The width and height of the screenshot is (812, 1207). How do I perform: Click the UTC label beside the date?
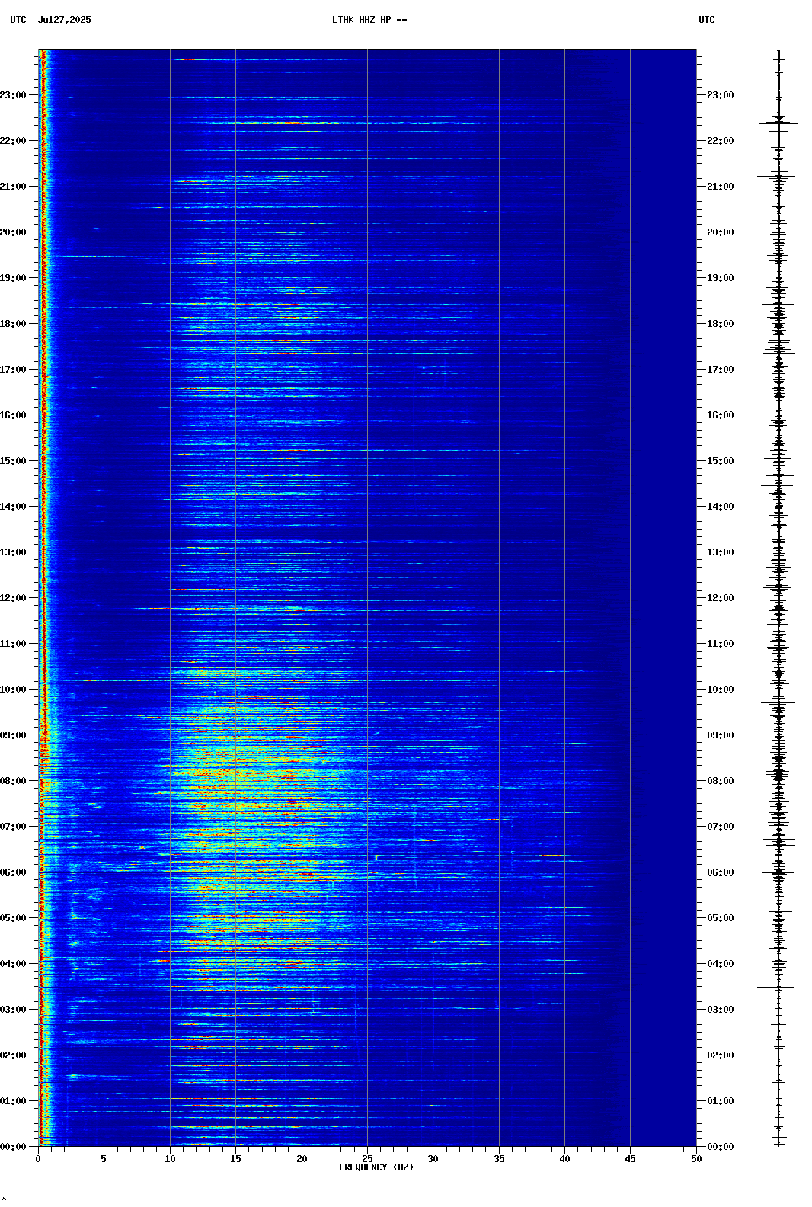[18, 20]
